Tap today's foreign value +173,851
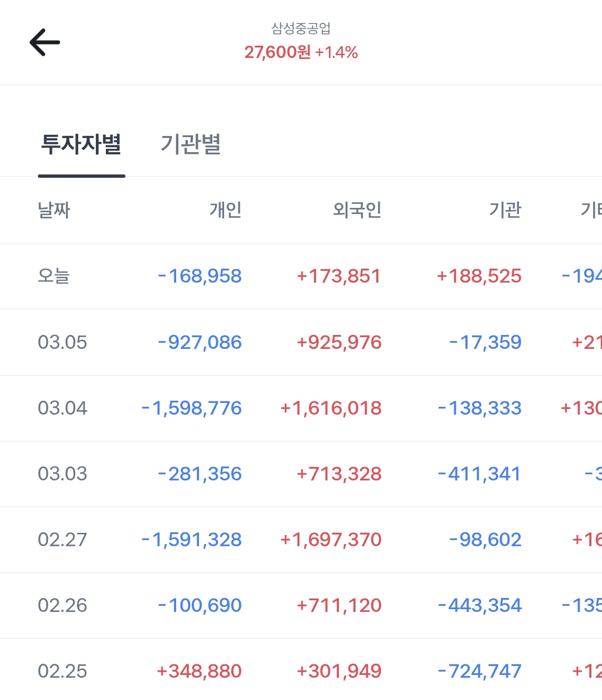The height and width of the screenshot is (700, 602). [x=339, y=276]
